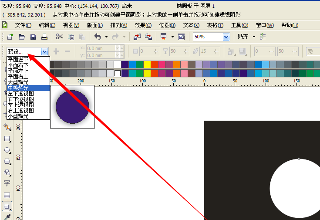Screen dimensions: 320x220
Task: Select the Basic Shapes tool
Action: (x=7, y=173)
